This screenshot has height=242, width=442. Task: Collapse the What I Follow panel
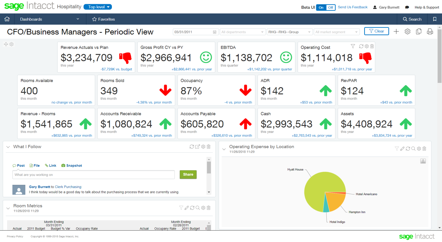[x=8, y=147]
